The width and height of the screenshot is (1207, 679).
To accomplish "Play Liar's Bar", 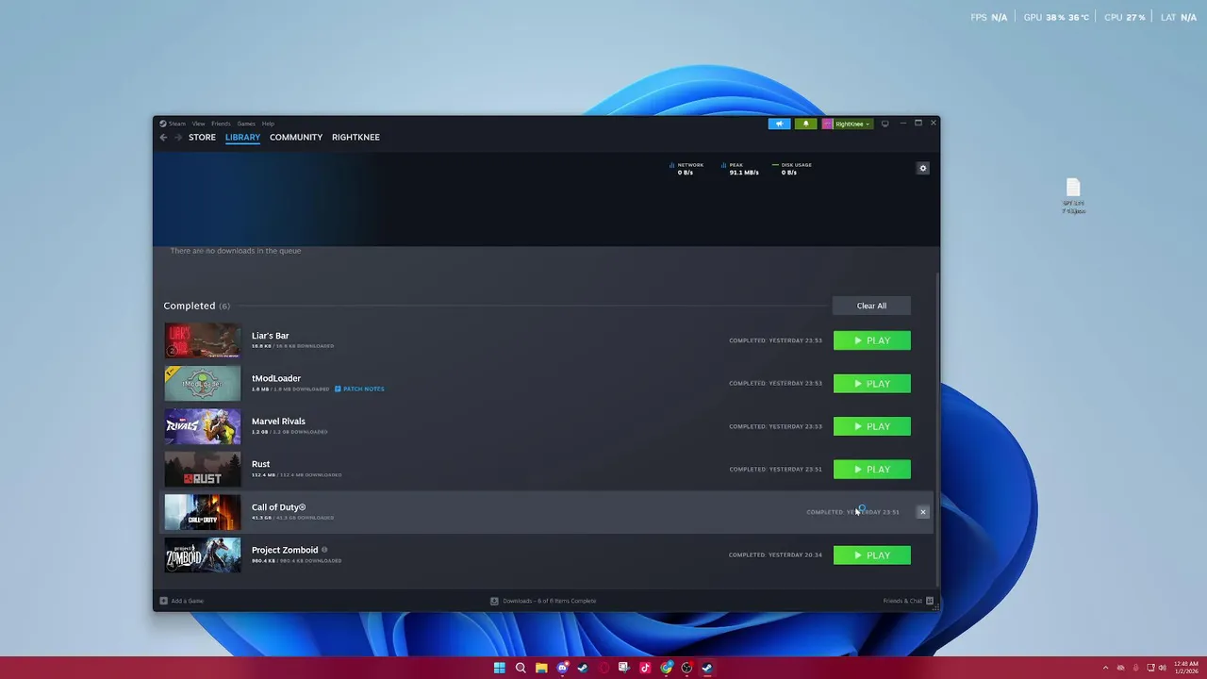I will pos(872,340).
